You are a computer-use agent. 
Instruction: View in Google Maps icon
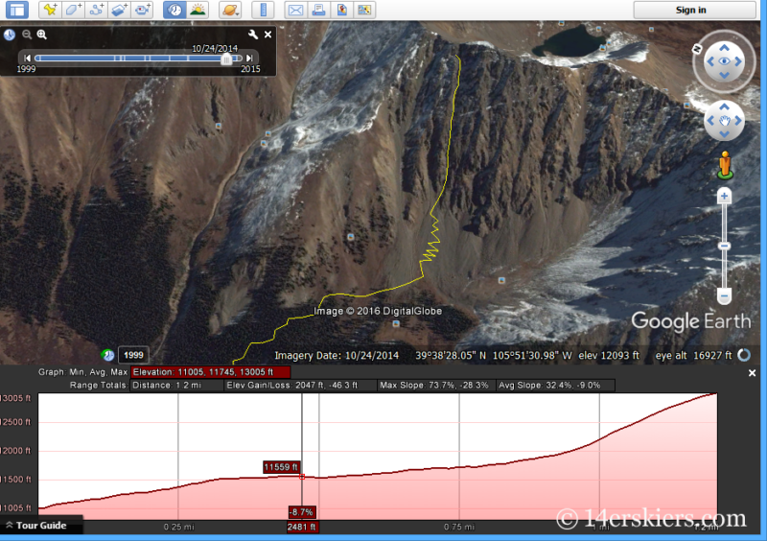click(x=342, y=10)
